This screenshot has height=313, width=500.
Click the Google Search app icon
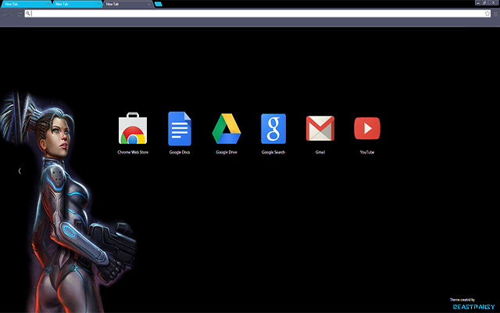click(x=273, y=128)
